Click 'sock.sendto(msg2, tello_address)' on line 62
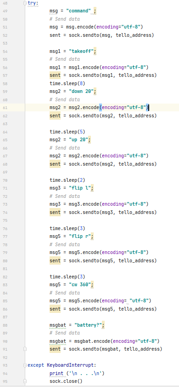179x387 pixels. 113,116
